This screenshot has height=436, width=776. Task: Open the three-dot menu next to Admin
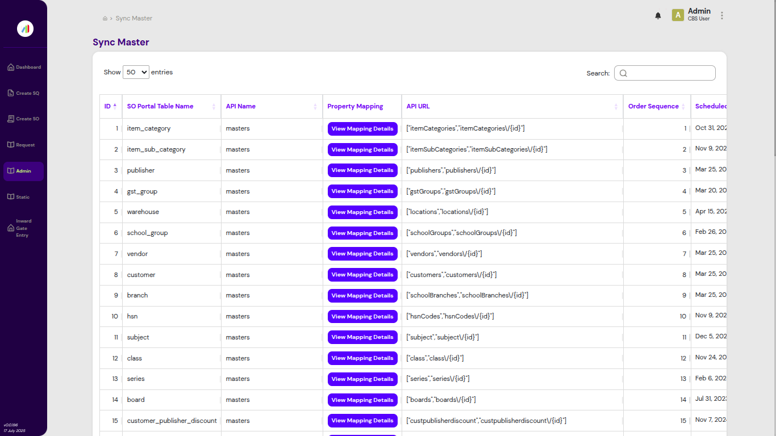[x=721, y=15]
